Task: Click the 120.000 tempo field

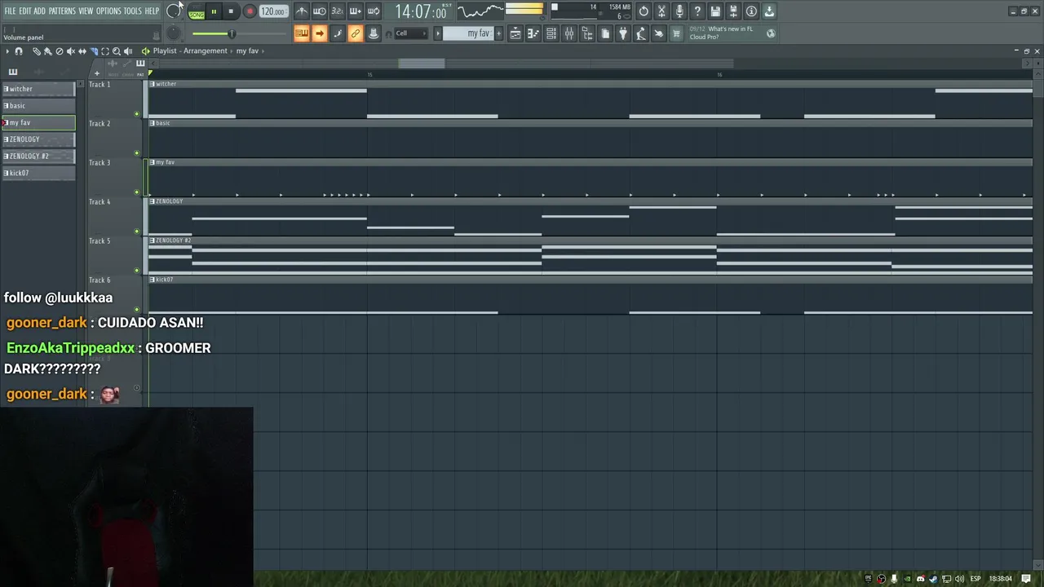Action: pyautogui.click(x=273, y=11)
